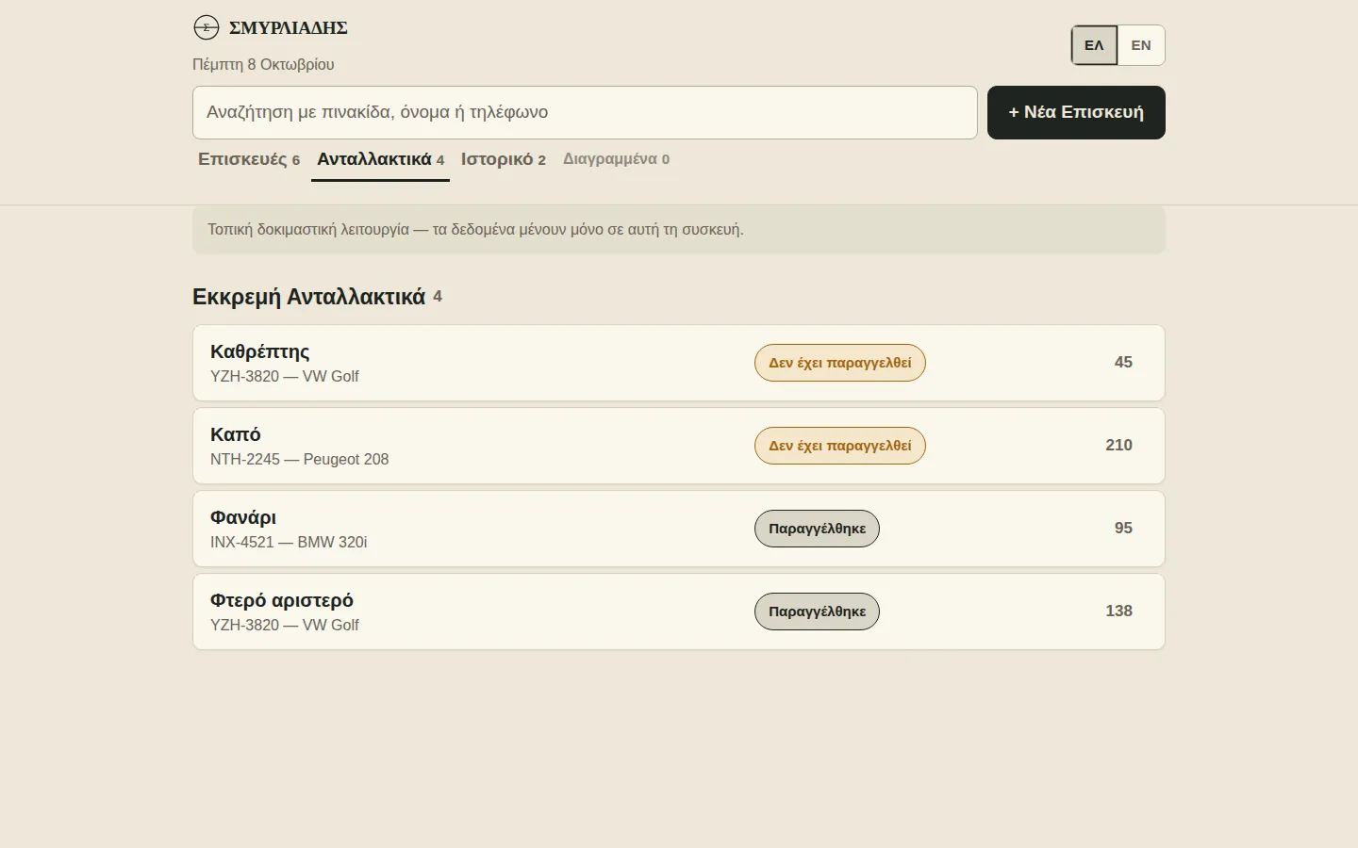This screenshot has width=1358, height=848.
Task: Click the price 95 for Φανάρι
Action: [1123, 529]
